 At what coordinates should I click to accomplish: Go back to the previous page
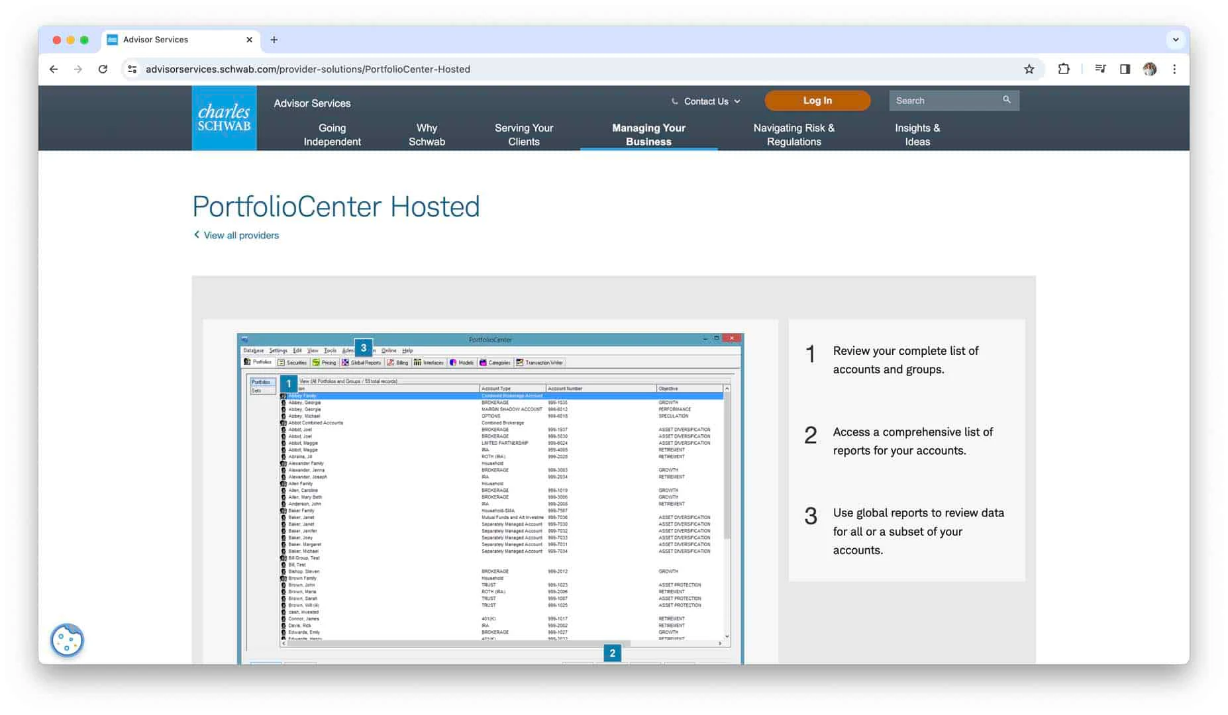[x=54, y=69]
